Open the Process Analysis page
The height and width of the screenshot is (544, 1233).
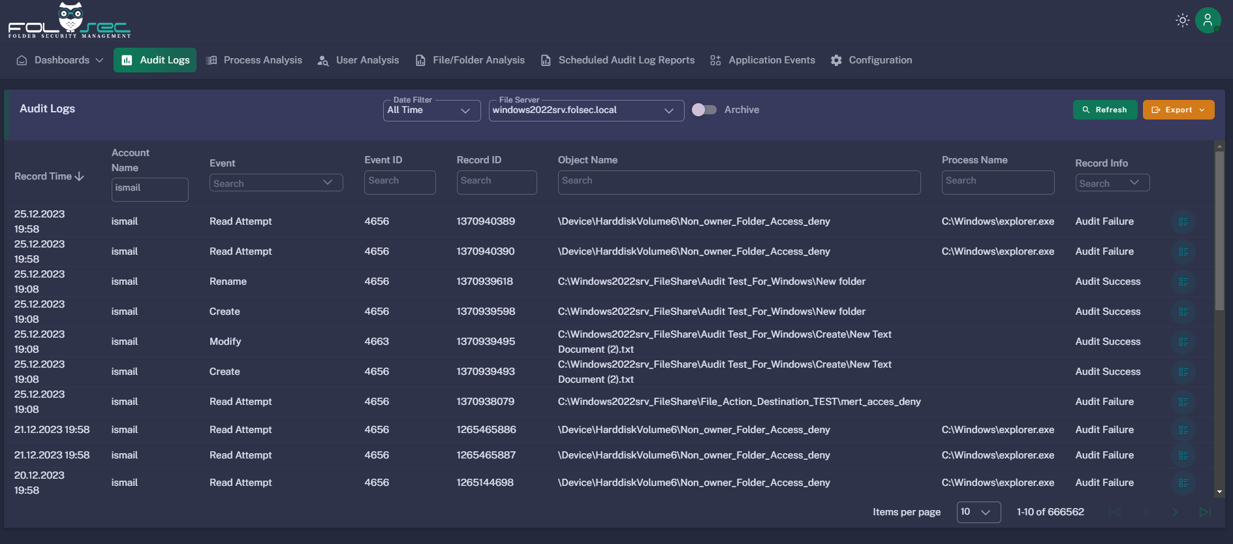point(254,60)
